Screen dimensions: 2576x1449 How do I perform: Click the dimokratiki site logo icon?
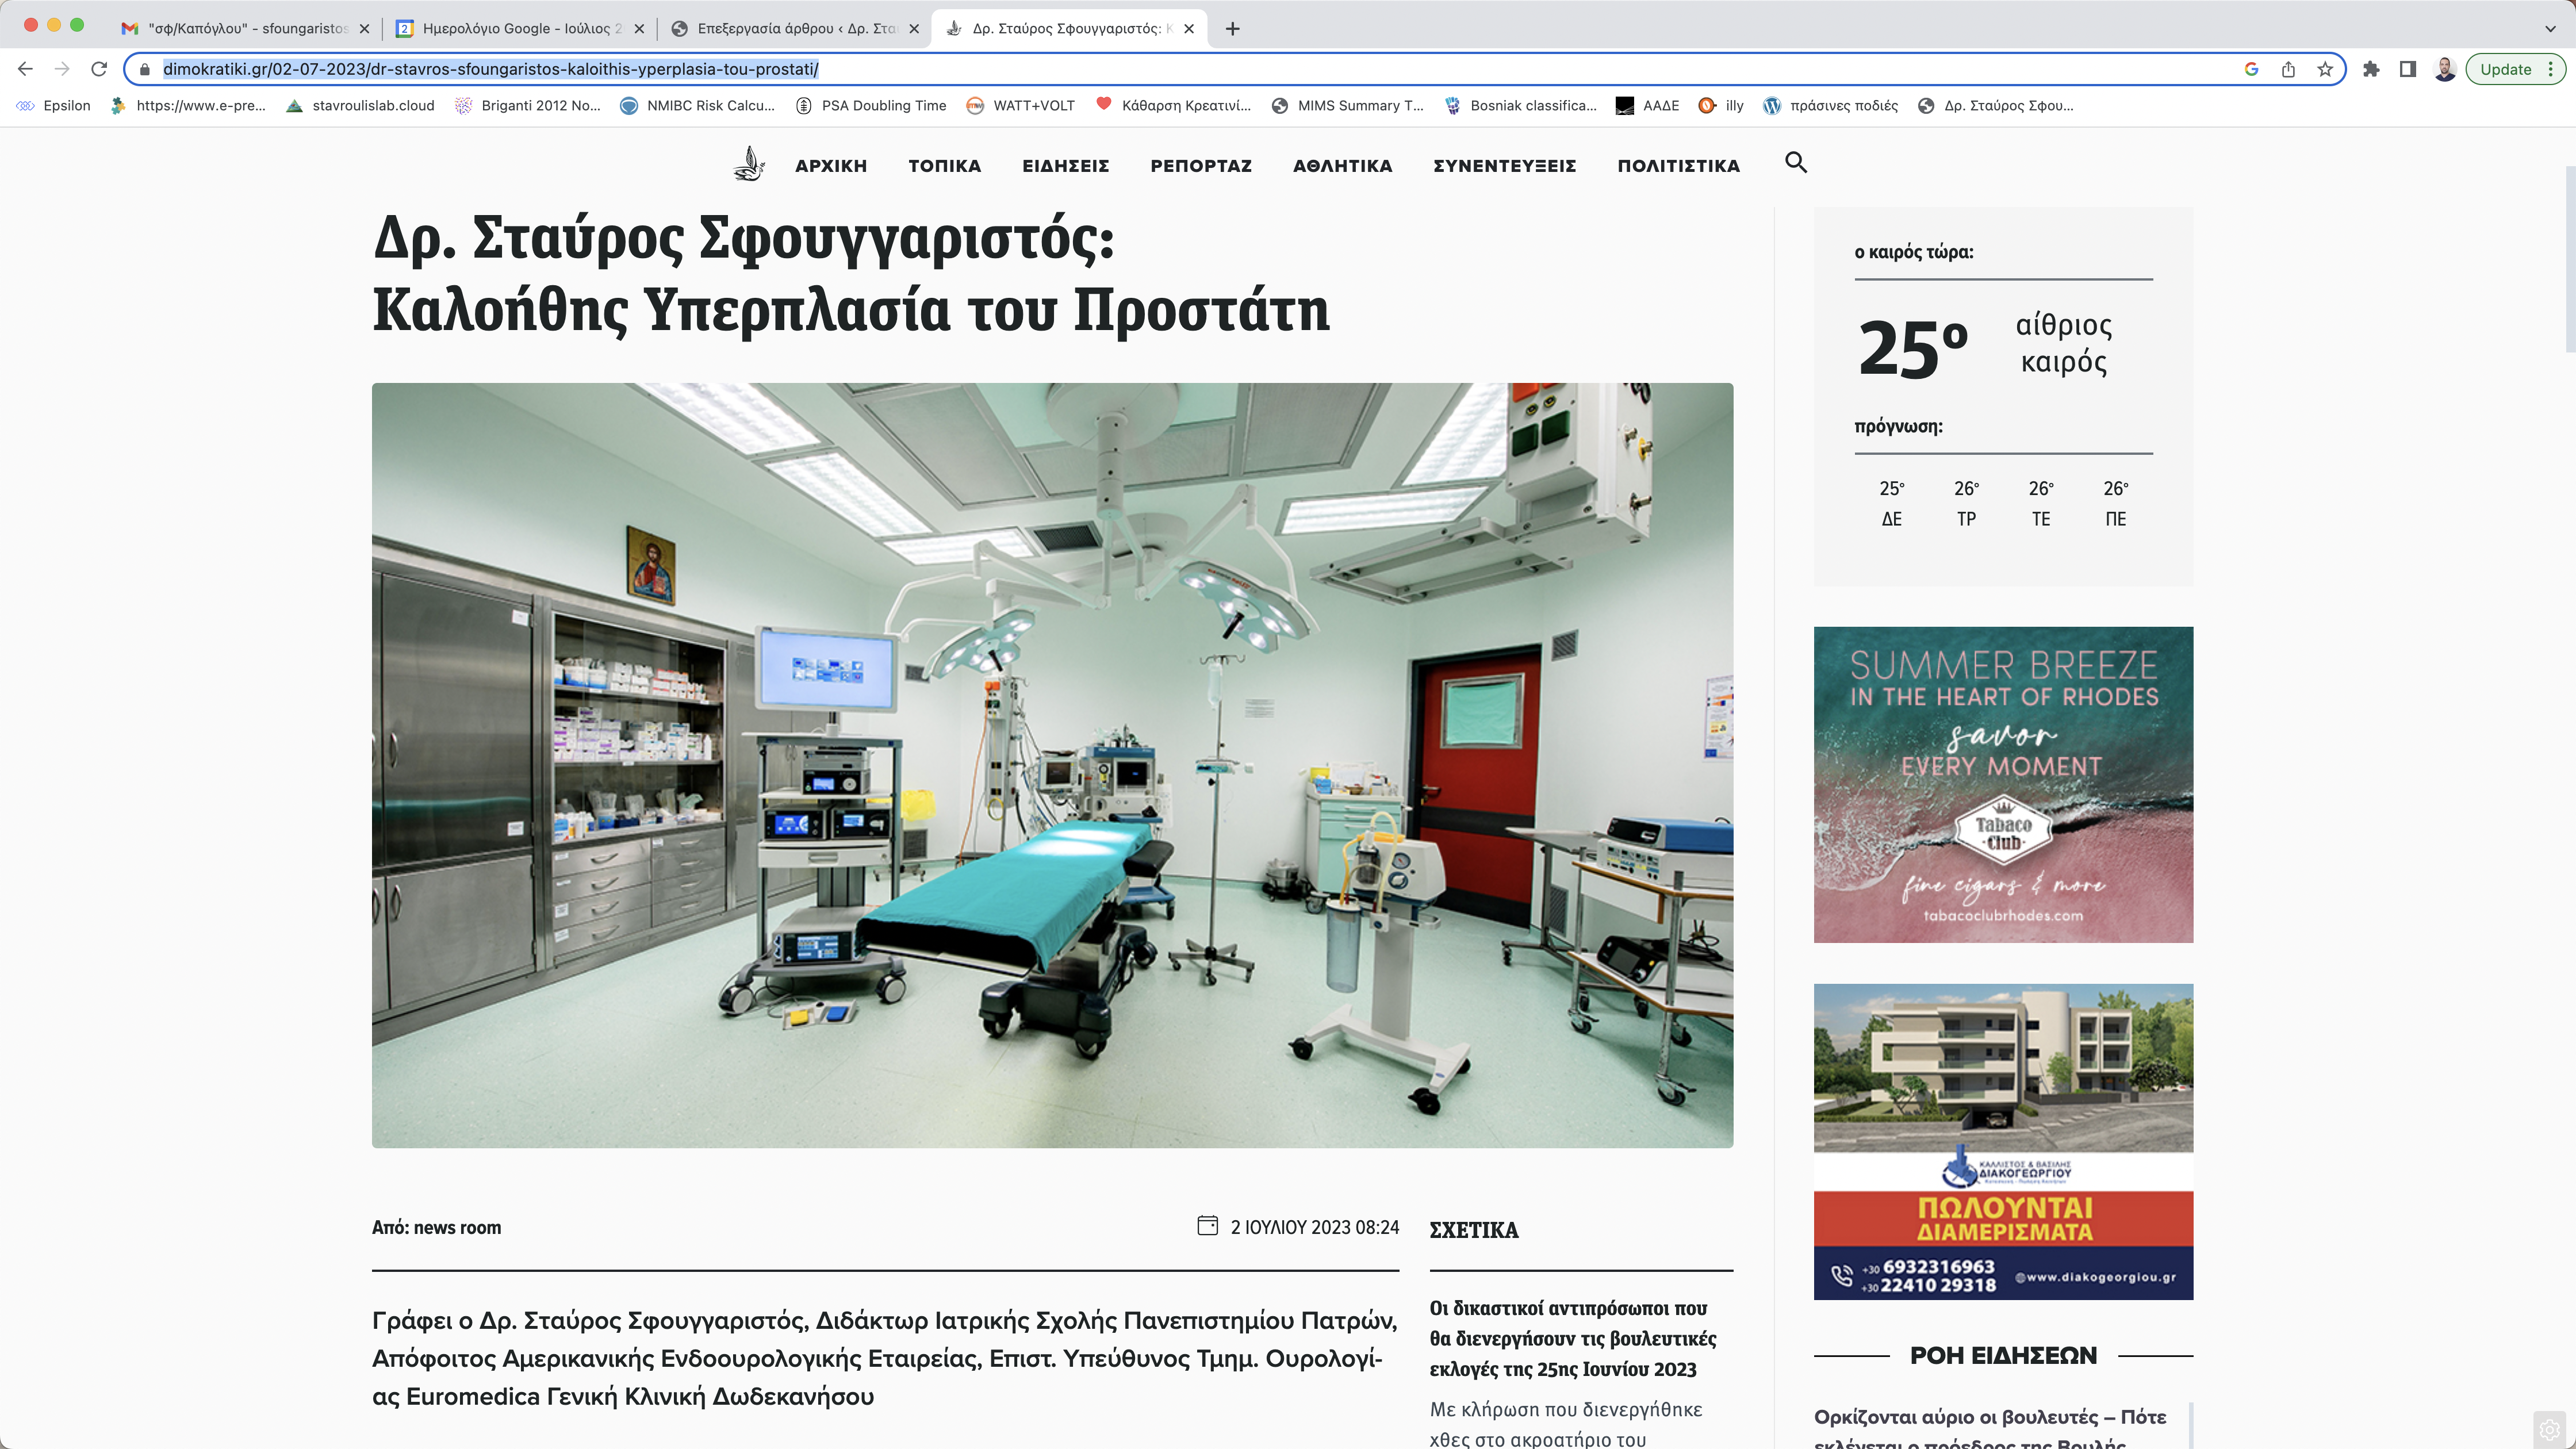749,164
